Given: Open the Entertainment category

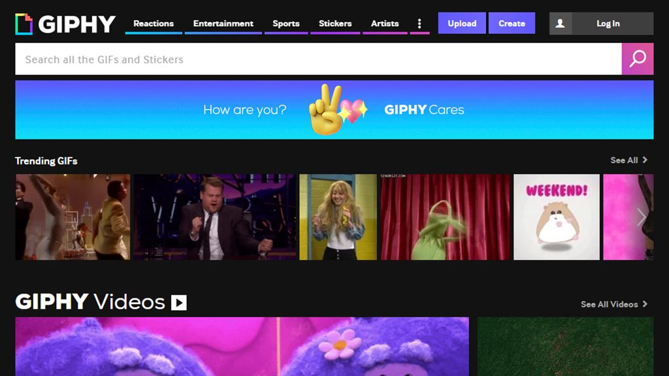Looking at the screenshot, I should point(223,23).
